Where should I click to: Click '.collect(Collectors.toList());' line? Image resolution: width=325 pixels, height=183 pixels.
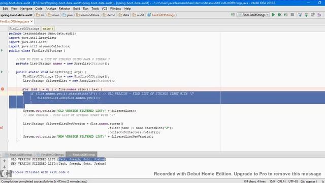[x=134, y=132]
